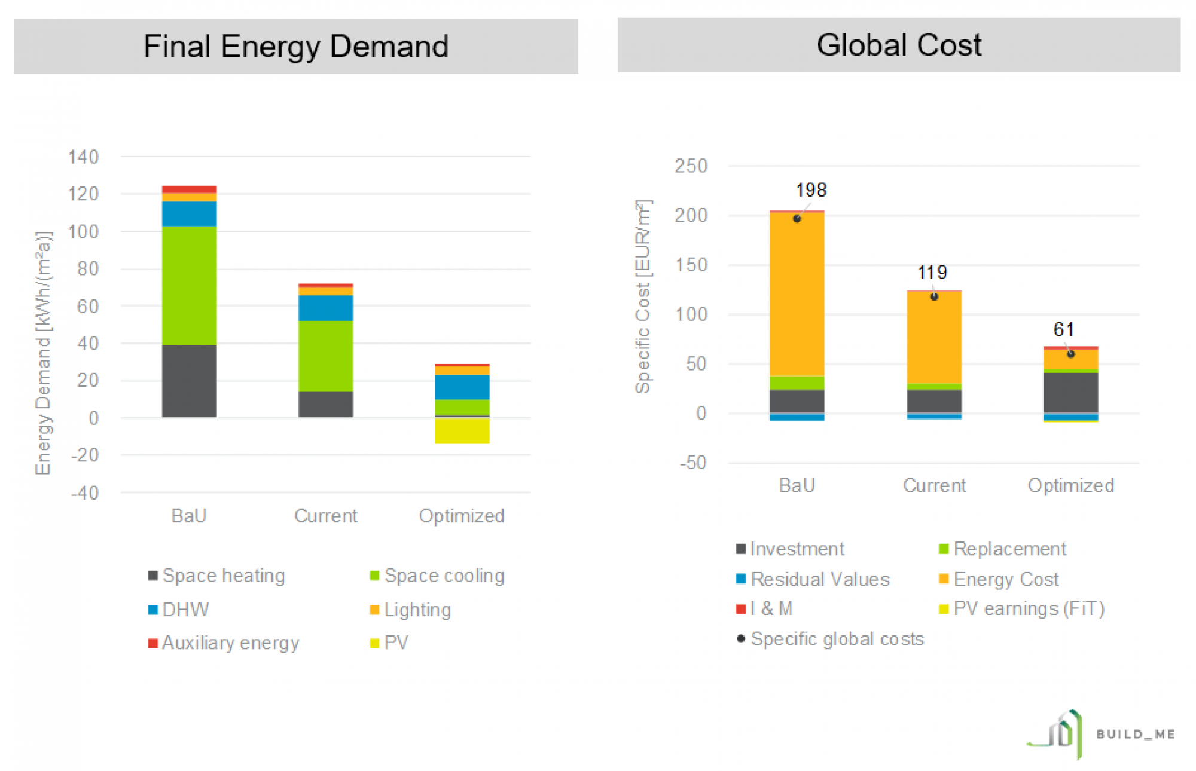1196x771 pixels.
Task: Click the Residual Values legend swatch
Action: click(x=740, y=579)
